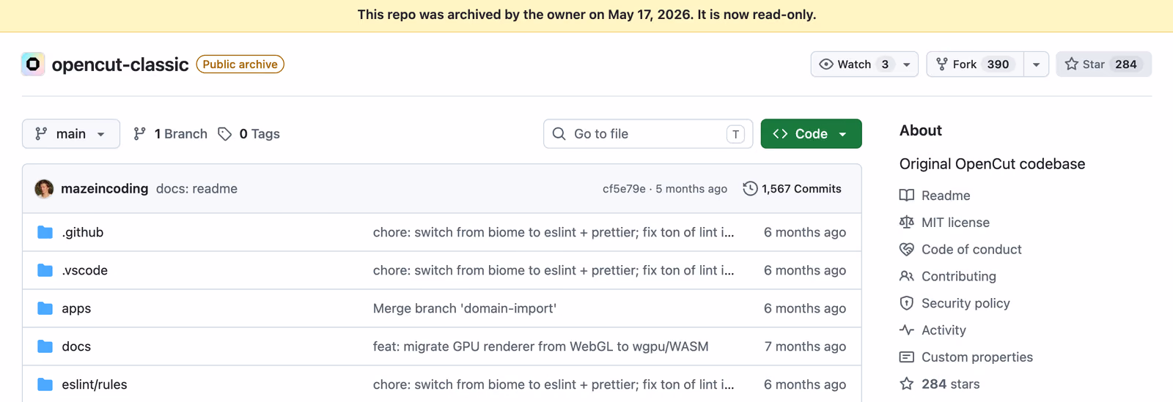Open the apps folder

tap(76, 308)
